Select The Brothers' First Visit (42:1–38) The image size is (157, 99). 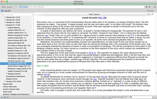19,56
